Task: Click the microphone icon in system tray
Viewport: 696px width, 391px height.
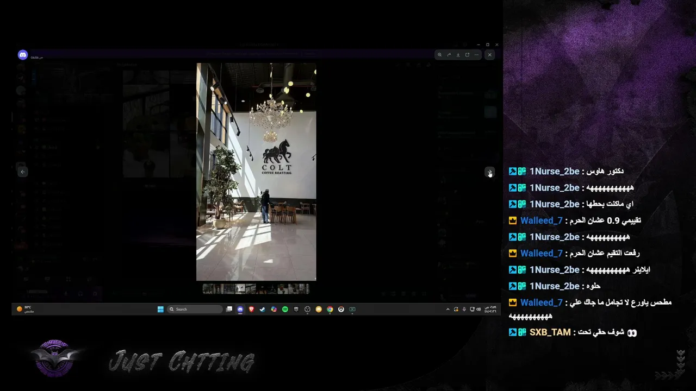Action: [464, 309]
